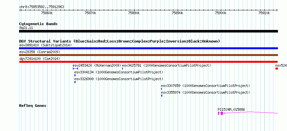Click the esv2453420 (McKernan2009) label
The image size is (287, 131).
click(x=97, y=65)
